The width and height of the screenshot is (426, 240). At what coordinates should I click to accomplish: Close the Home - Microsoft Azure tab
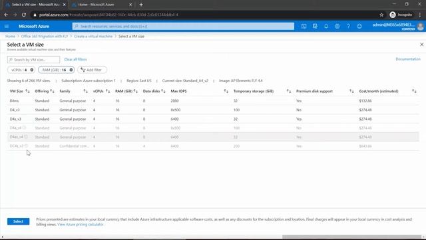[130, 5]
